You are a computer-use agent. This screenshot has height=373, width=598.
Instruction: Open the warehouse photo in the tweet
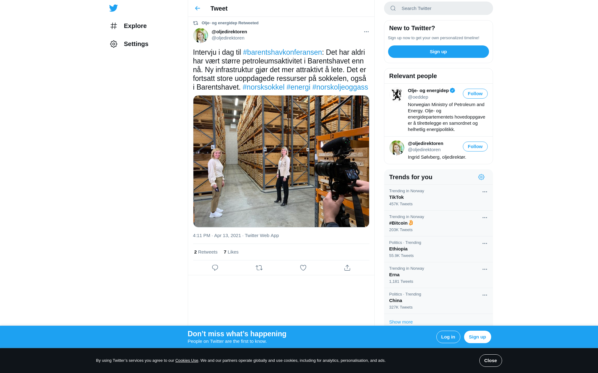point(281,161)
